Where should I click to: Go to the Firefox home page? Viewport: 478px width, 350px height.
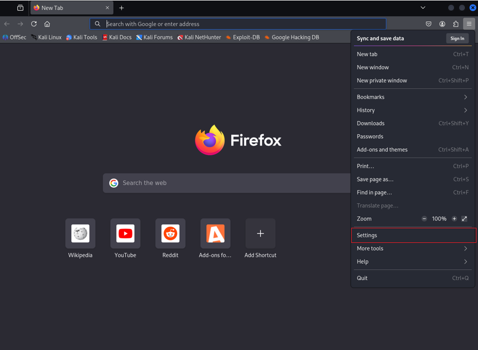click(x=47, y=24)
